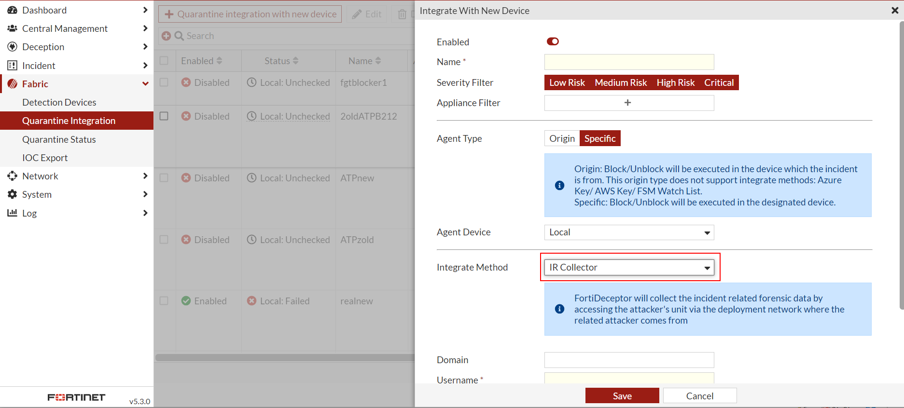Click into the Name input field

(629, 62)
